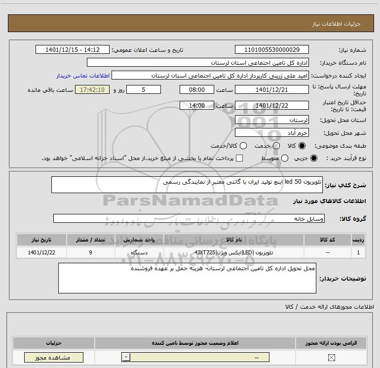Image resolution: width=380 pixels, height=368 pixels.
Task: Click کد کالا column header
Action: [x=327, y=240]
